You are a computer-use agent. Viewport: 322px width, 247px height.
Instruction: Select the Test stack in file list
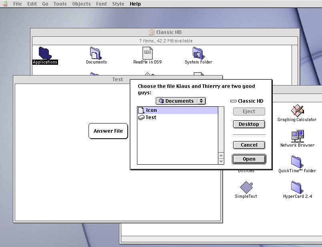[x=151, y=118]
